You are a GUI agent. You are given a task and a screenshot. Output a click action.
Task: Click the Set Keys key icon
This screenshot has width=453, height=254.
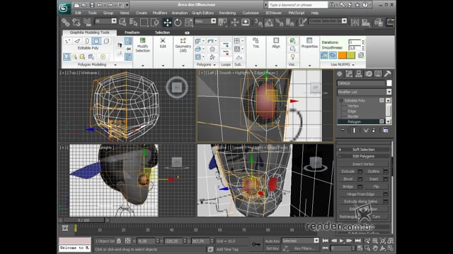[256, 244]
